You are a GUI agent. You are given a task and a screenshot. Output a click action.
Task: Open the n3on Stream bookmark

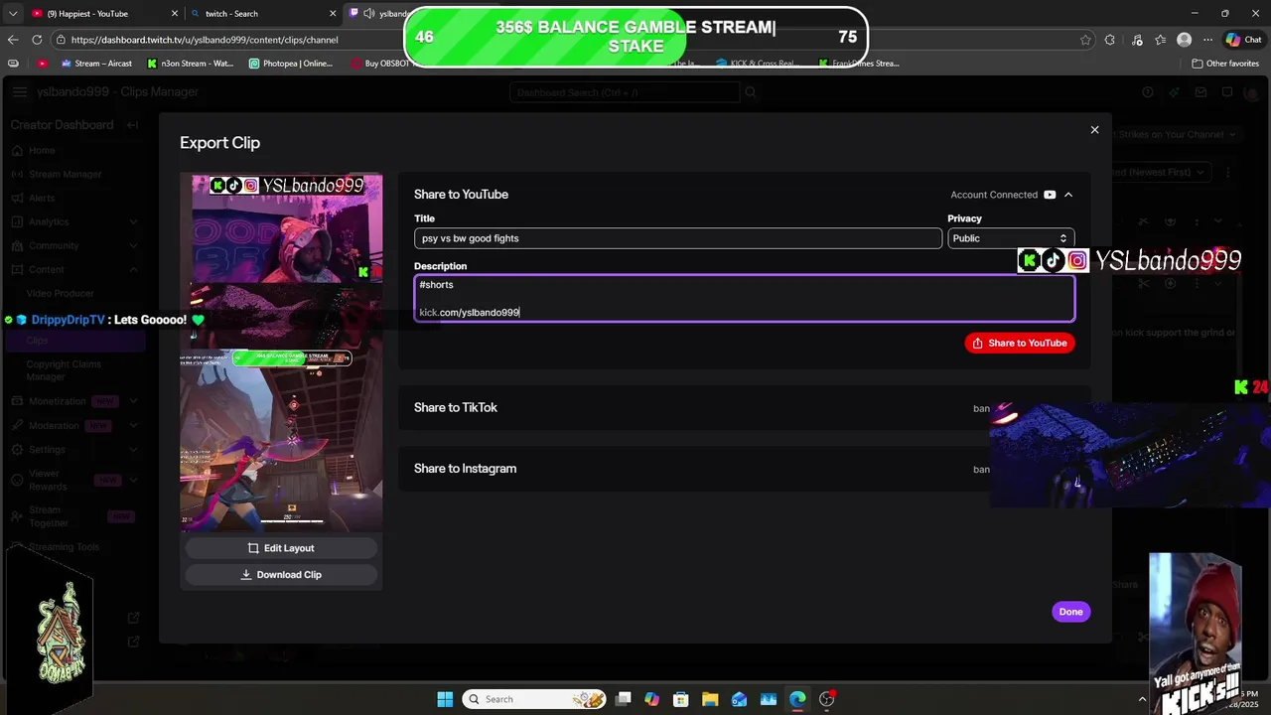(x=191, y=64)
